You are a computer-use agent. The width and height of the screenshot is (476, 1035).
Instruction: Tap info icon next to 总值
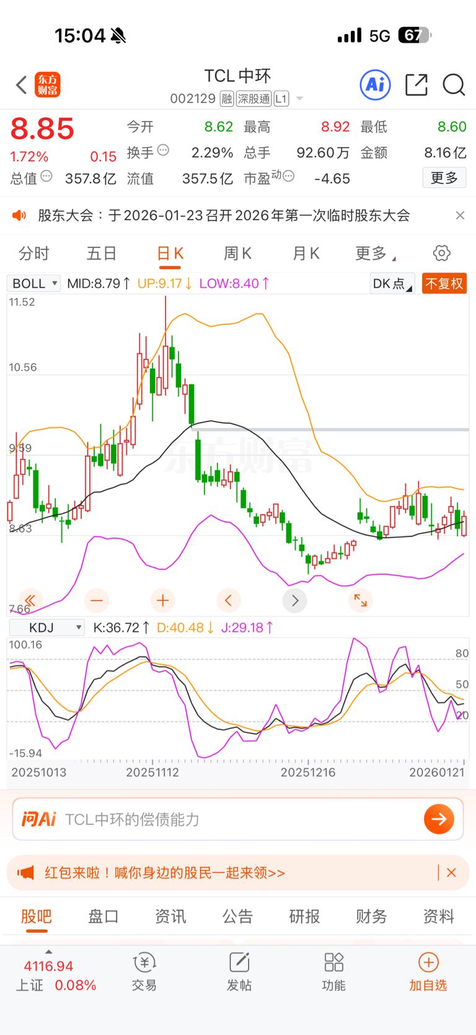point(46,177)
